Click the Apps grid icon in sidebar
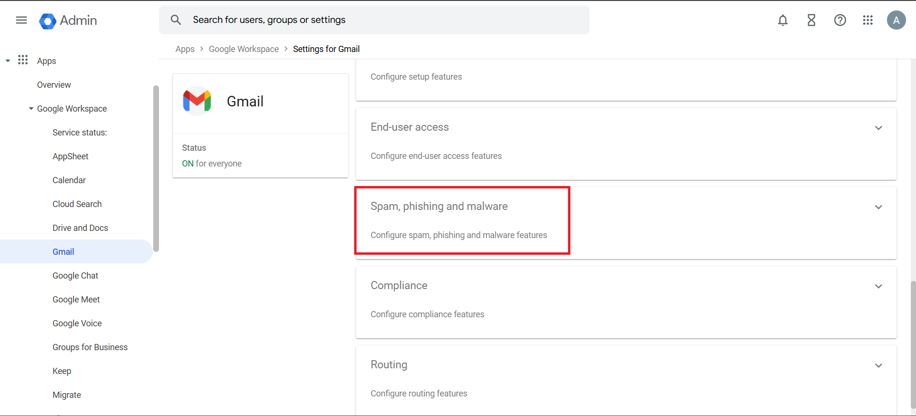916x416 pixels. (x=23, y=60)
